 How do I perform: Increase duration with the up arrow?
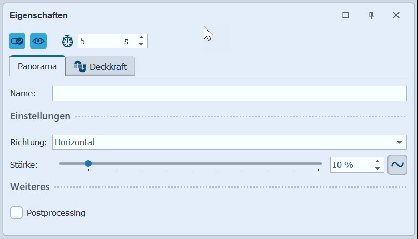(x=141, y=38)
